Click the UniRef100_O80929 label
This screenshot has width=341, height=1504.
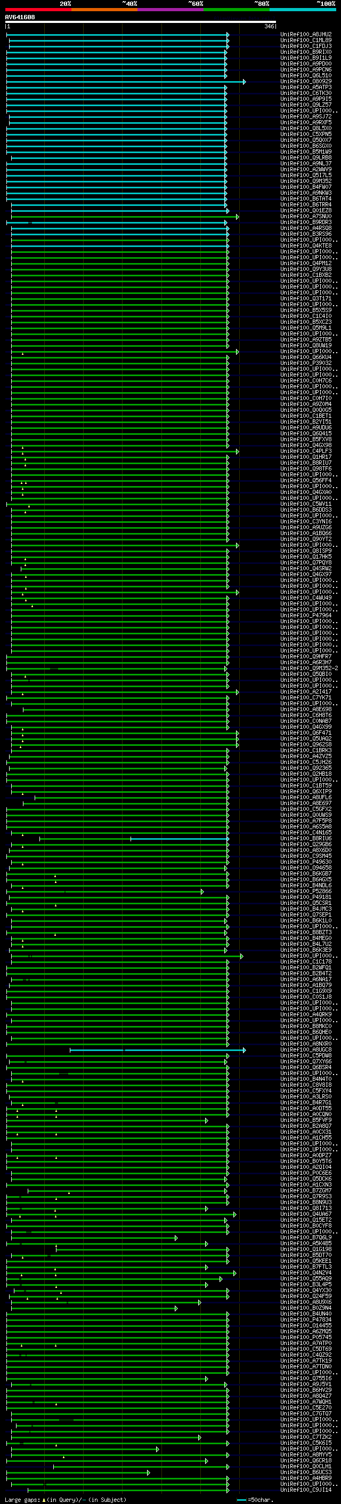(306, 81)
